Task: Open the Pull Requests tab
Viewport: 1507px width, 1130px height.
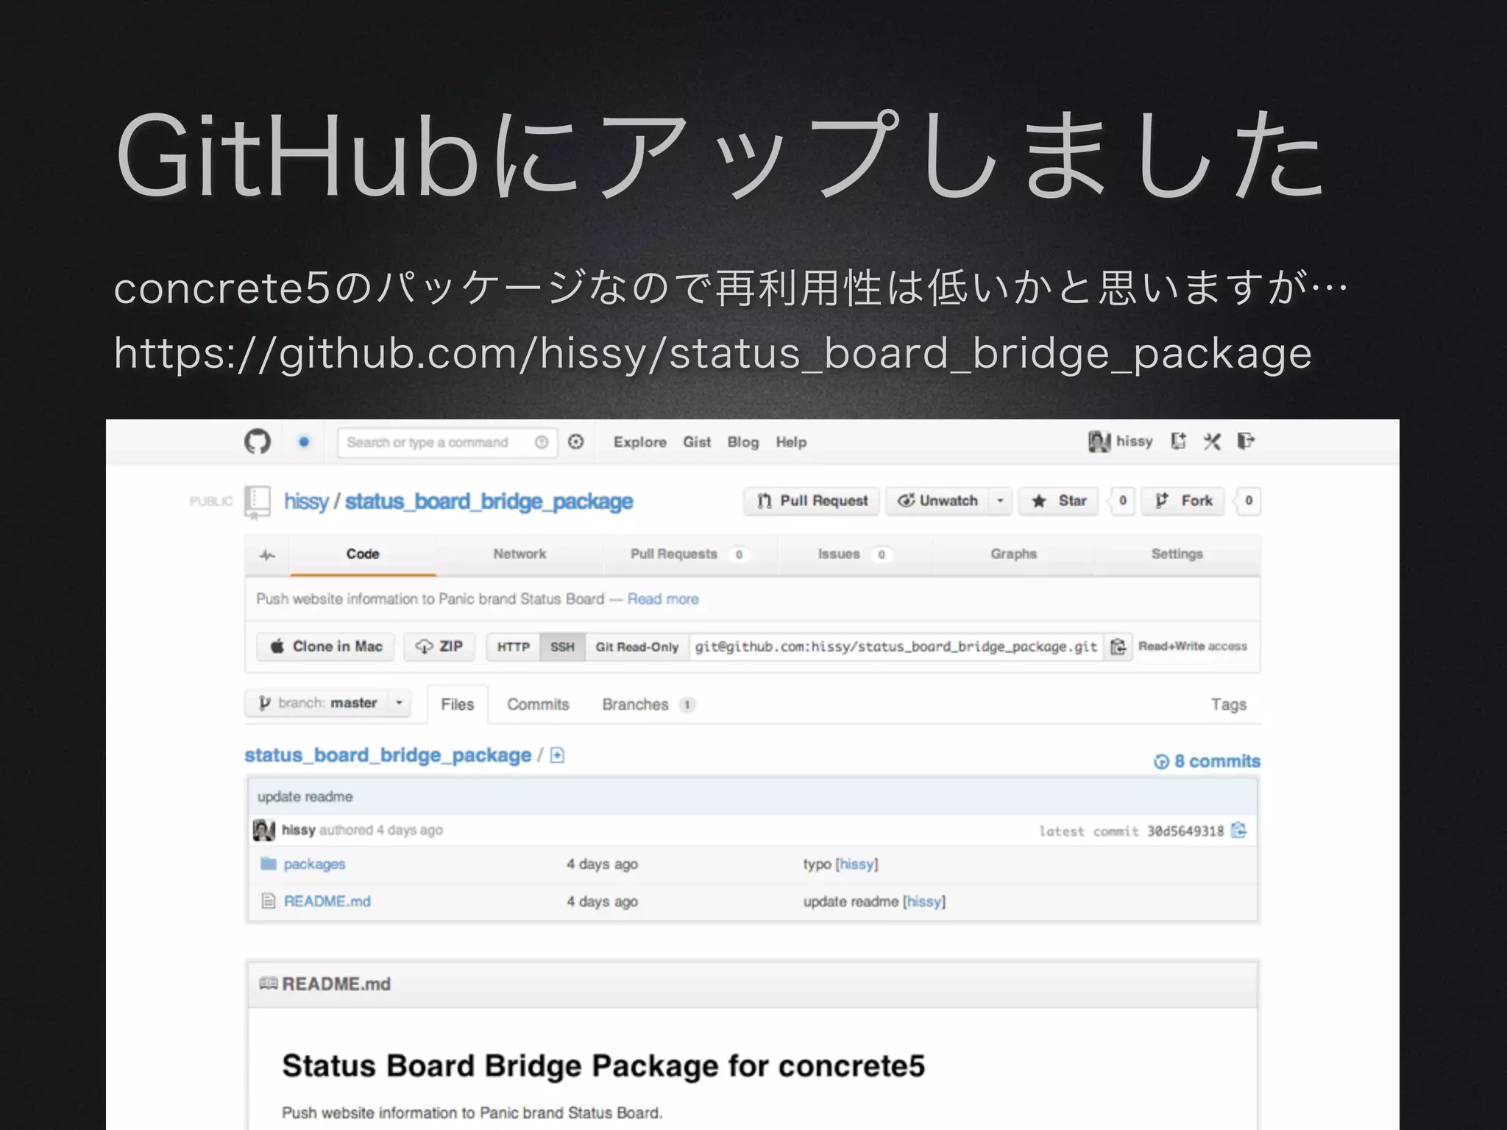Action: 689,554
